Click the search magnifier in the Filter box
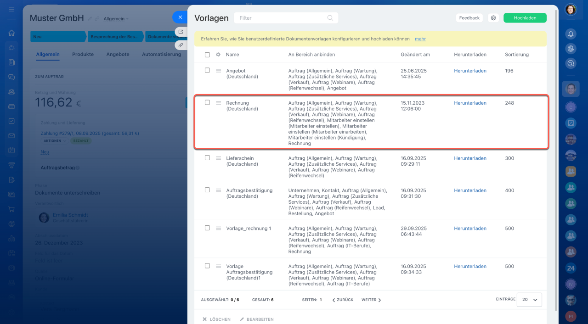Image resolution: width=588 pixels, height=324 pixels. (x=330, y=18)
